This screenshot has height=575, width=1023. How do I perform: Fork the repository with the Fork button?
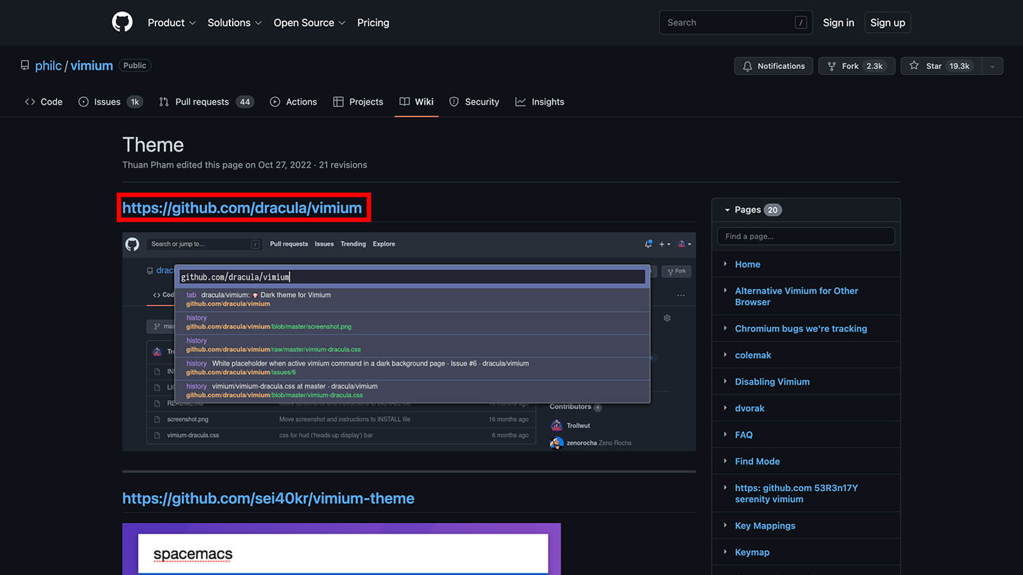point(857,66)
